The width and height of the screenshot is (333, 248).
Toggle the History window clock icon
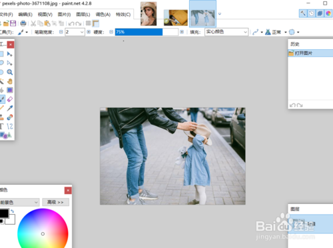click(x=311, y=13)
